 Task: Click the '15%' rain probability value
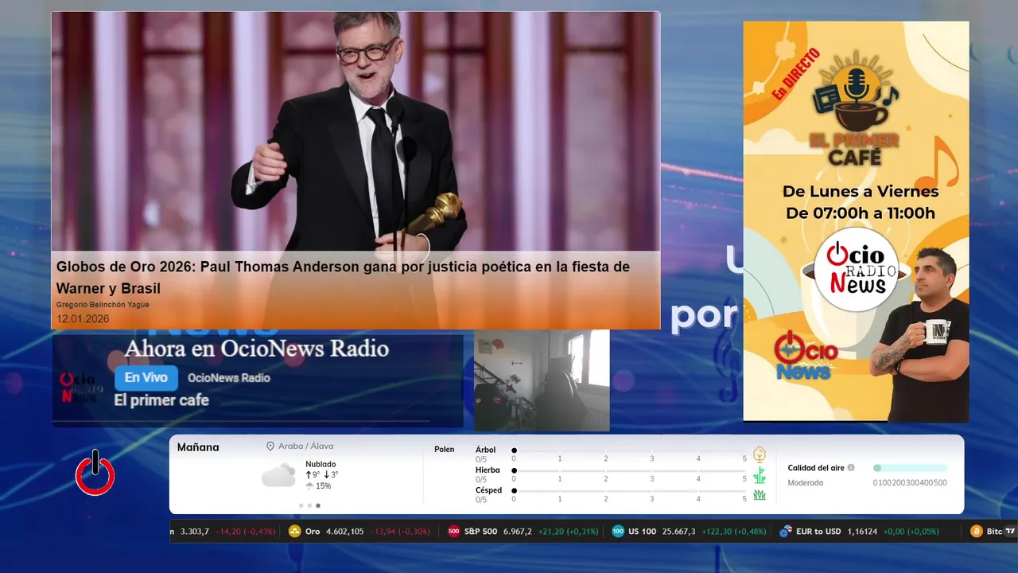(324, 486)
